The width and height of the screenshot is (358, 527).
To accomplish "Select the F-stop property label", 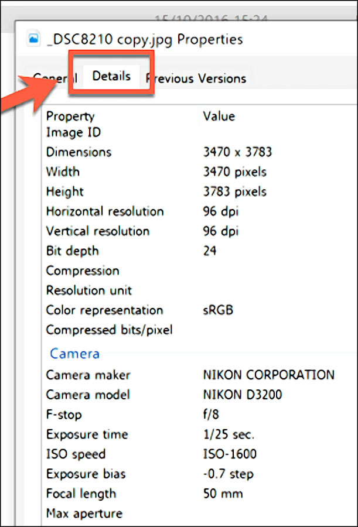I will click(x=64, y=415).
